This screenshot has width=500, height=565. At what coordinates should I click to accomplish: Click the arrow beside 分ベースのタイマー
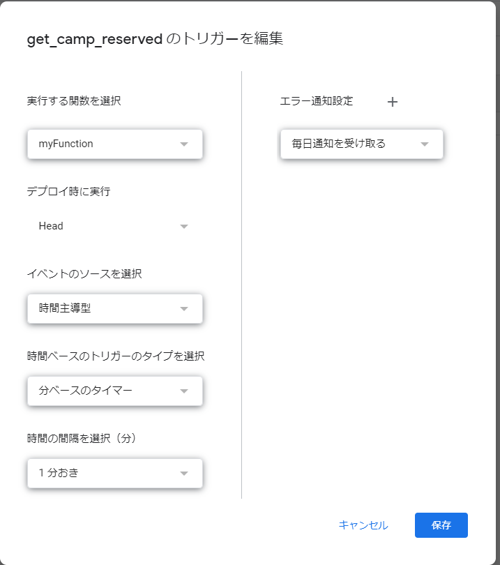click(184, 391)
